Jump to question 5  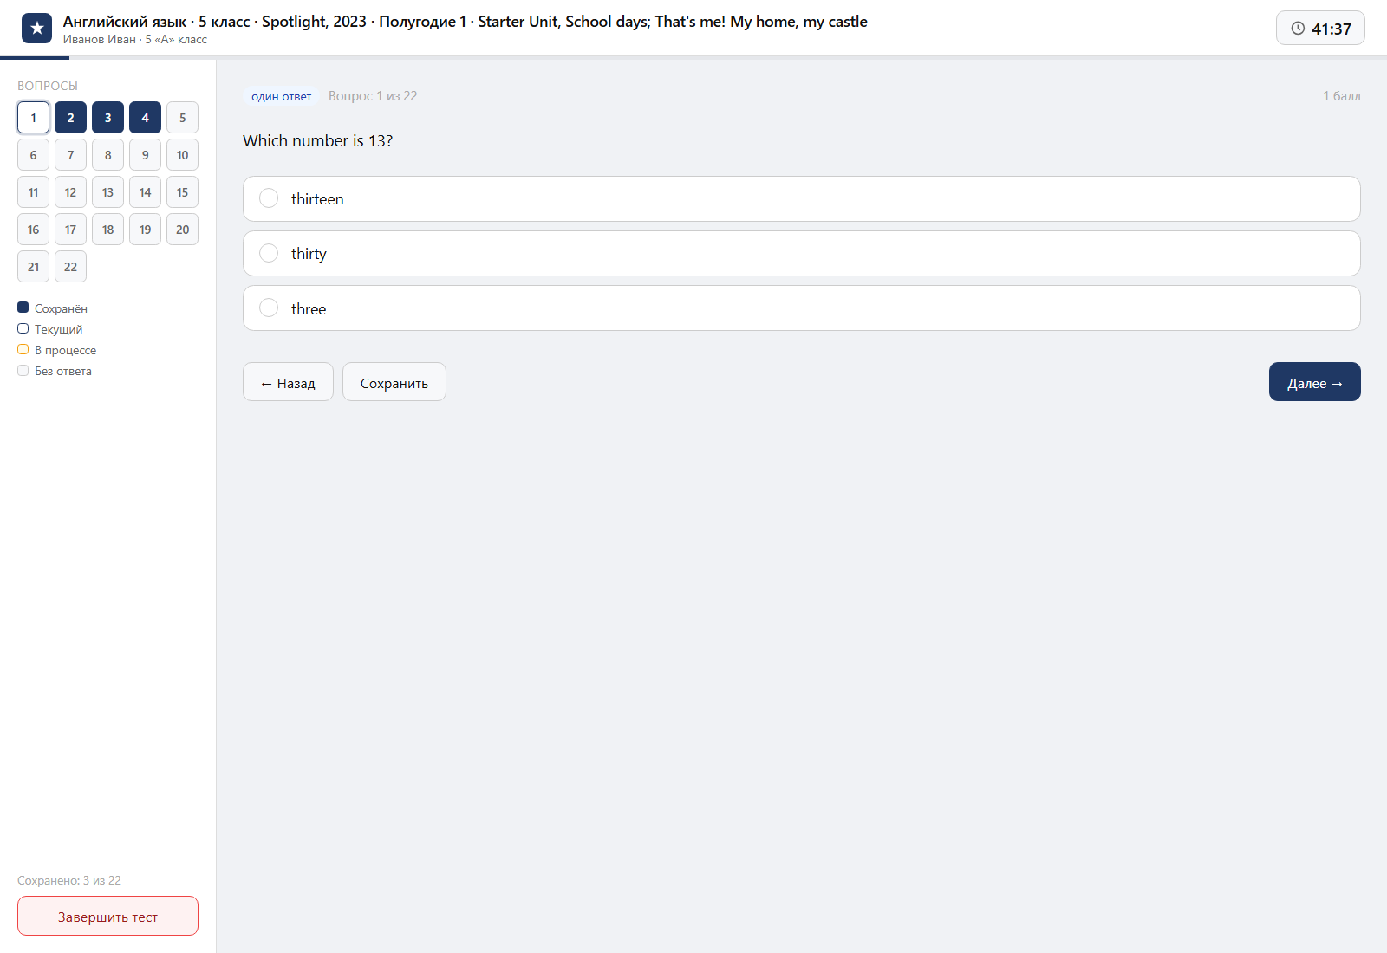click(182, 118)
